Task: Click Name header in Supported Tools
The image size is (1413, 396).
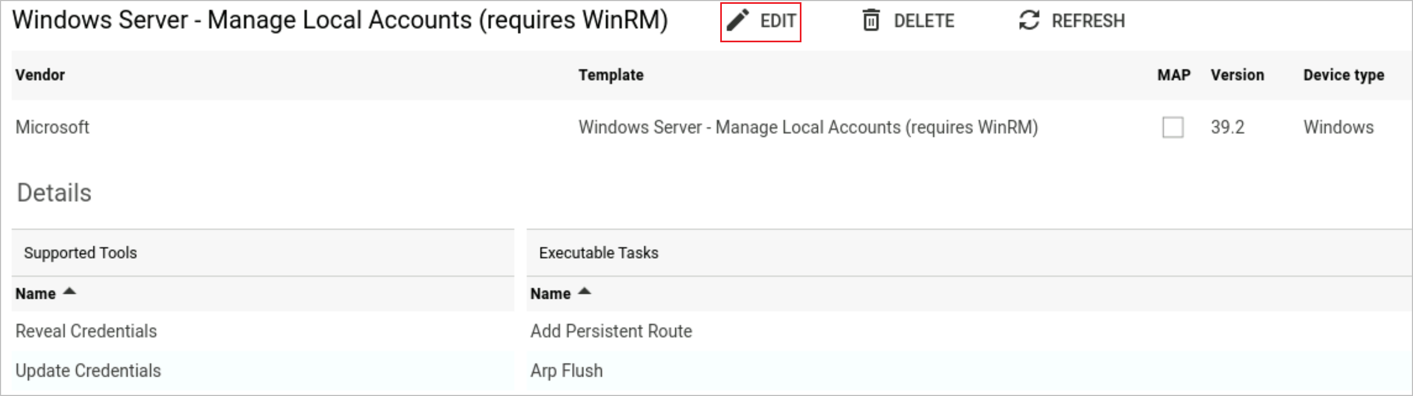Action: 36,294
